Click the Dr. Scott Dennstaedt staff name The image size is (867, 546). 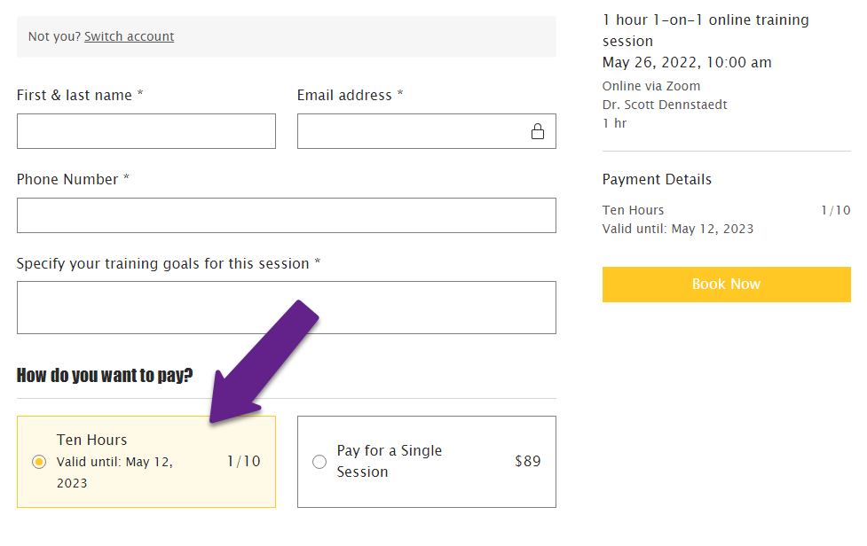(x=664, y=105)
